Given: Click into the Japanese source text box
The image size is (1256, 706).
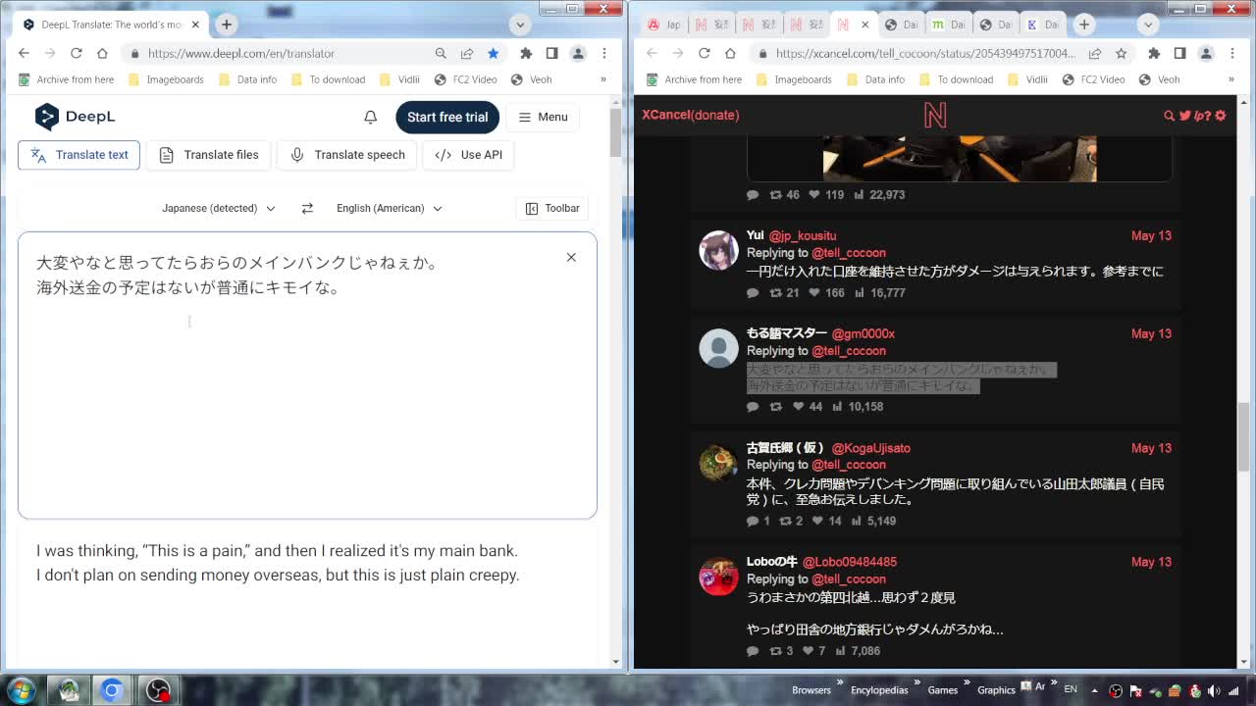Looking at the screenshot, I should coord(307,375).
